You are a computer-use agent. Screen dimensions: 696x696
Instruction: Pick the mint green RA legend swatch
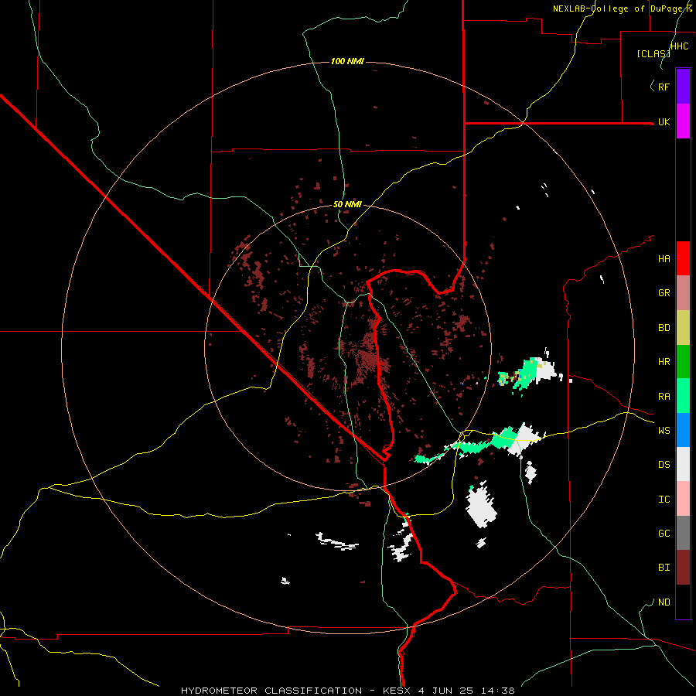tap(683, 396)
